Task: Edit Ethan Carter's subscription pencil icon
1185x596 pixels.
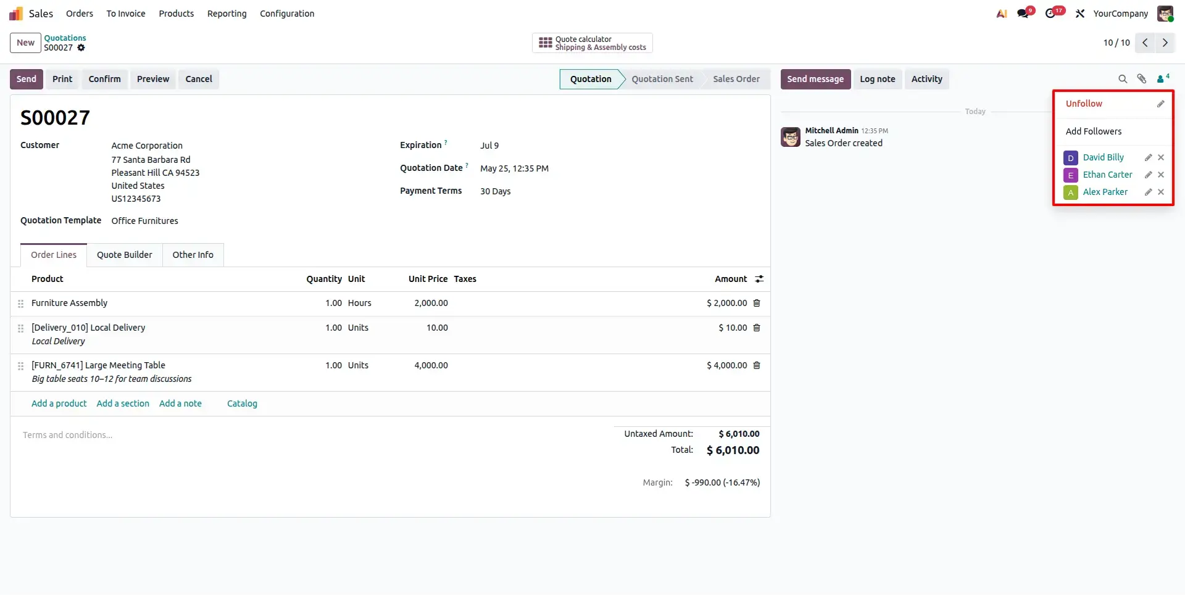Action: pyautogui.click(x=1148, y=175)
